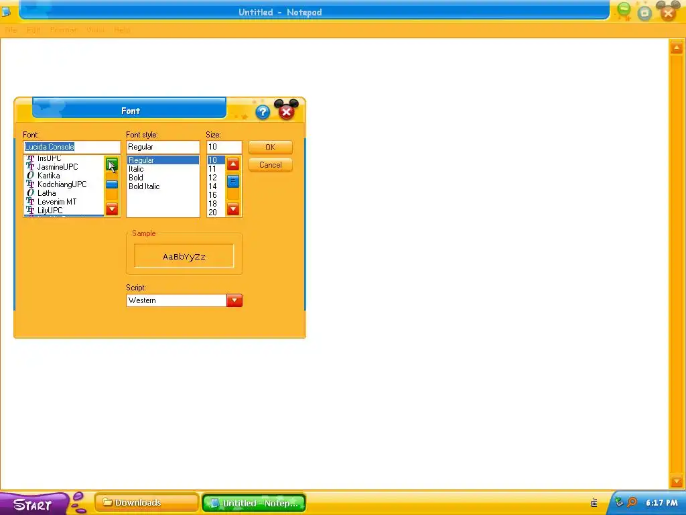Confirm font with the OK button

tap(271, 147)
